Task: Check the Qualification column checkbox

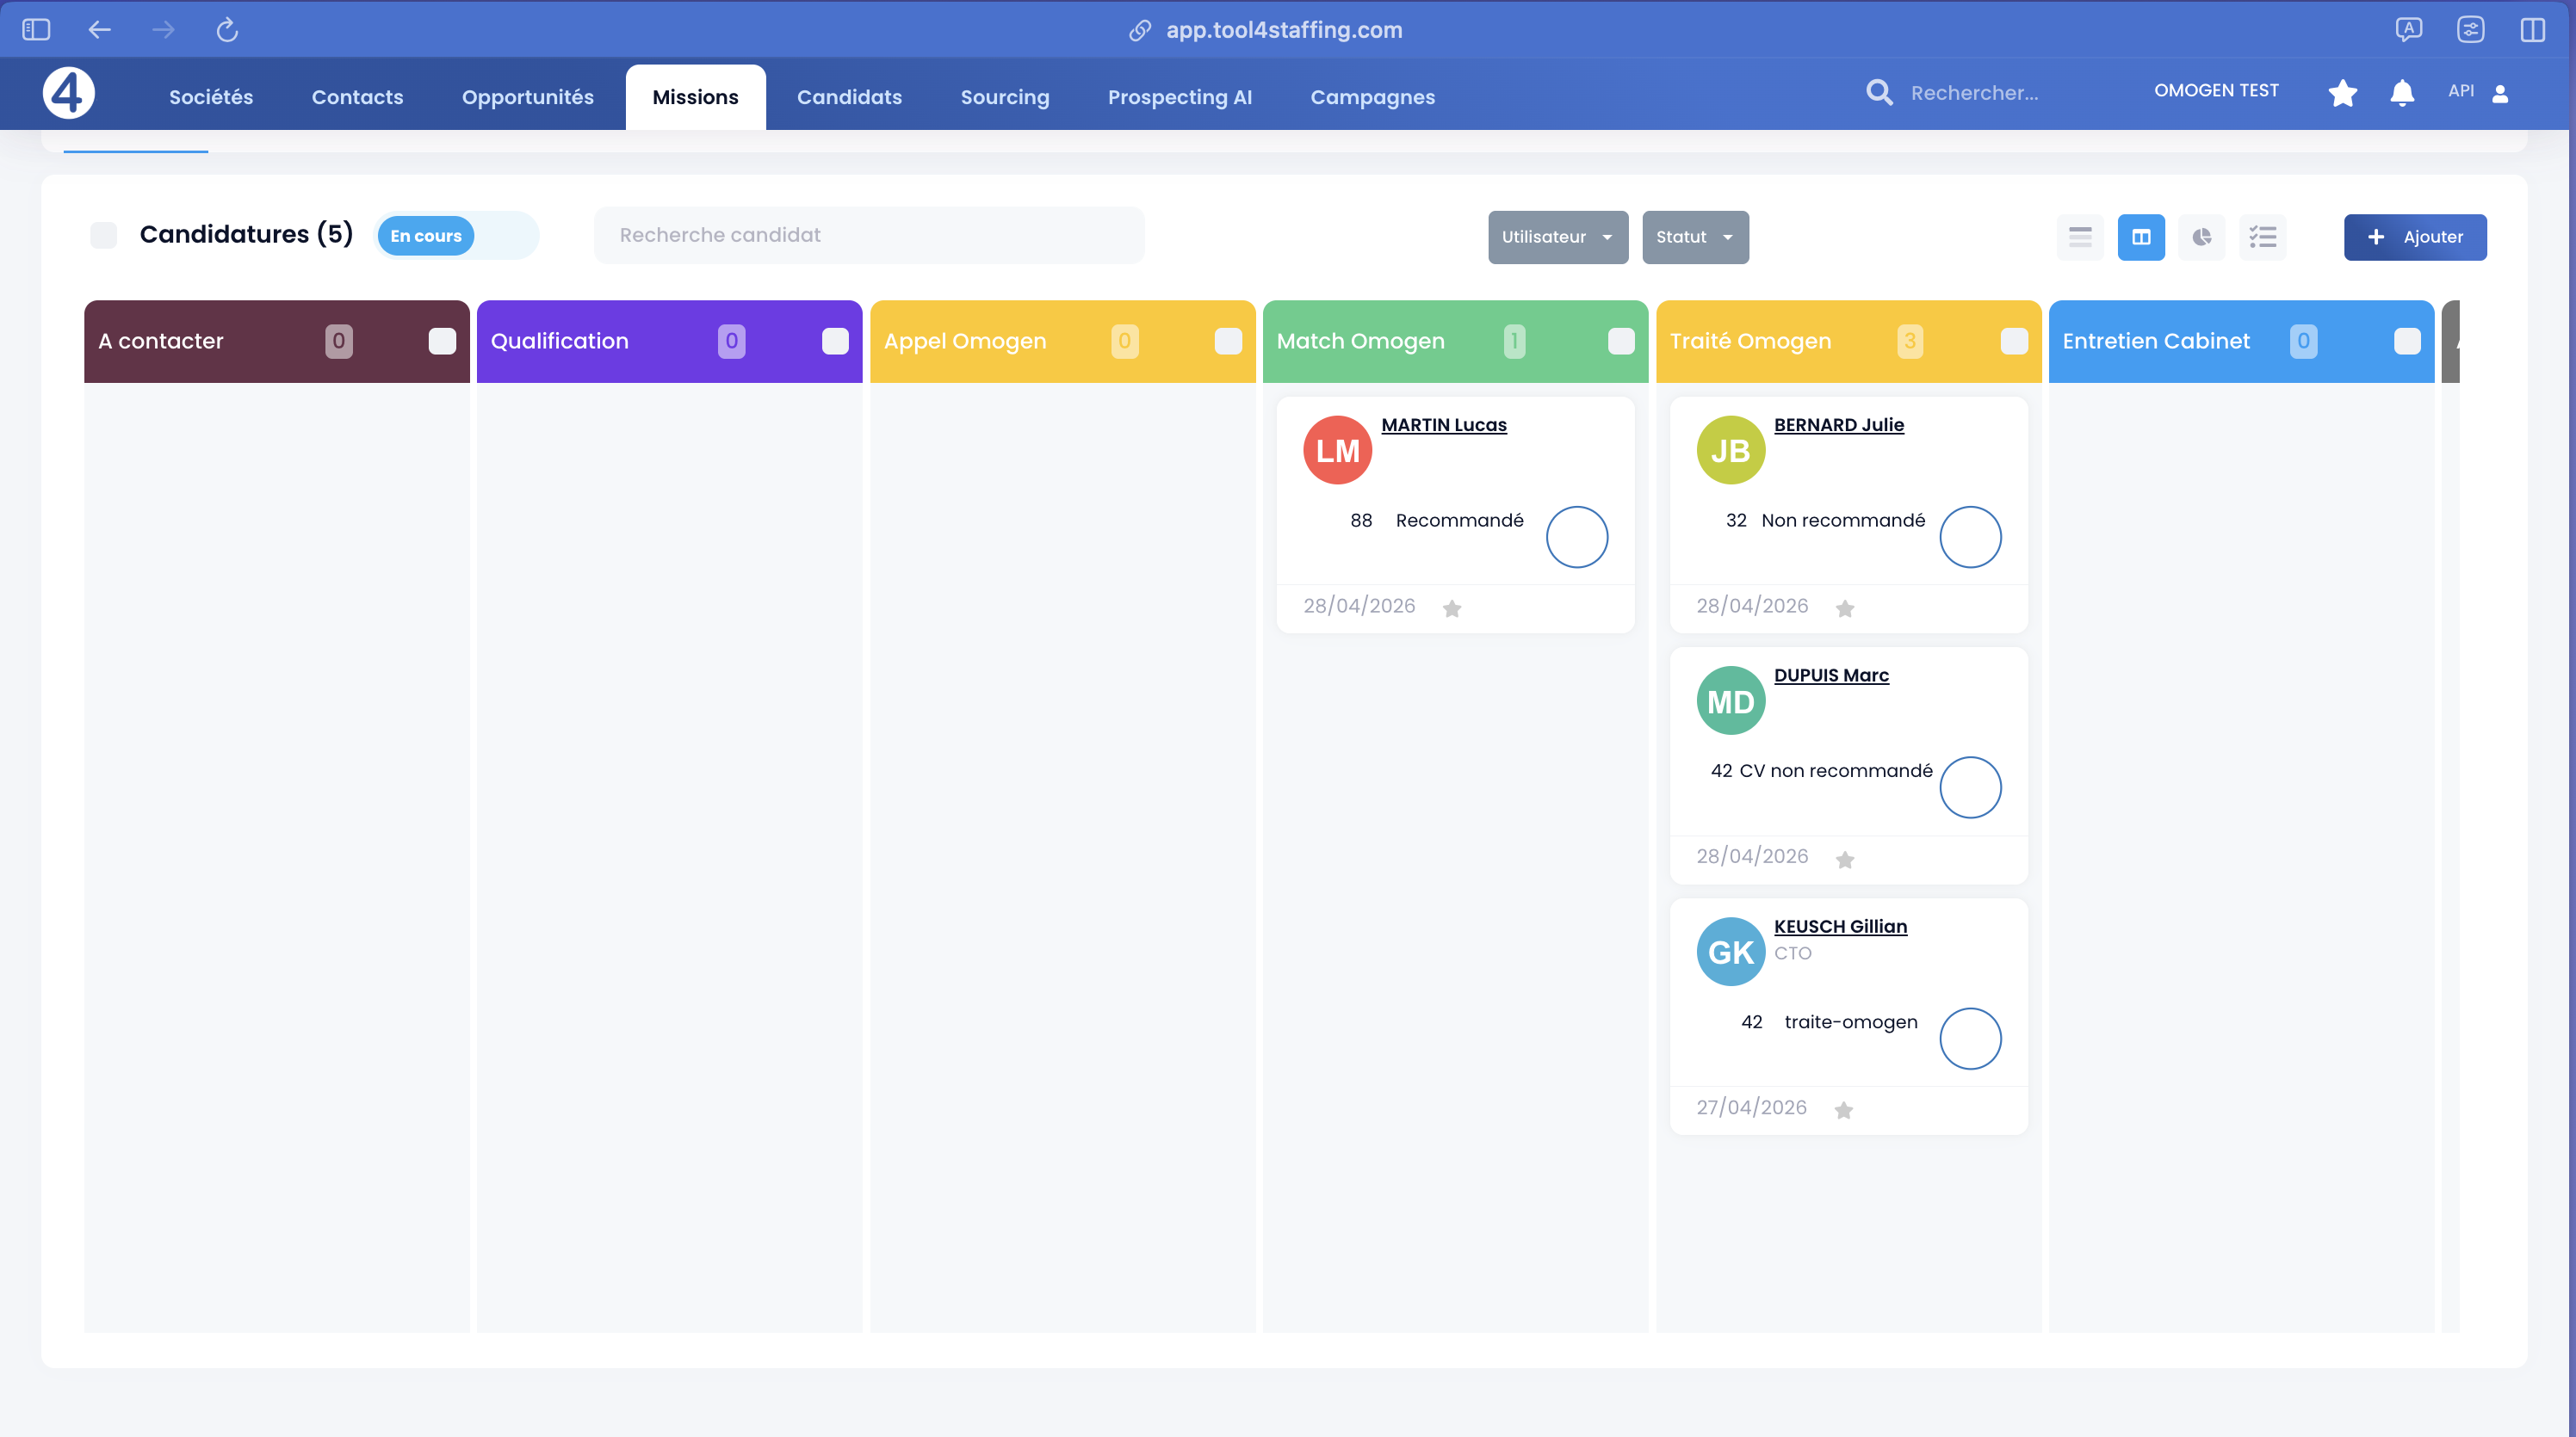Action: [x=835, y=341]
